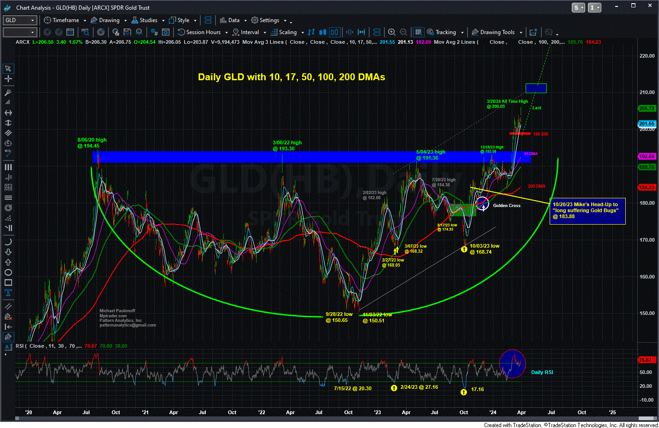Expand the Timeframe dropdown arrow
The height and width of the screenshot is (428, 659).
tap(84, 21)
